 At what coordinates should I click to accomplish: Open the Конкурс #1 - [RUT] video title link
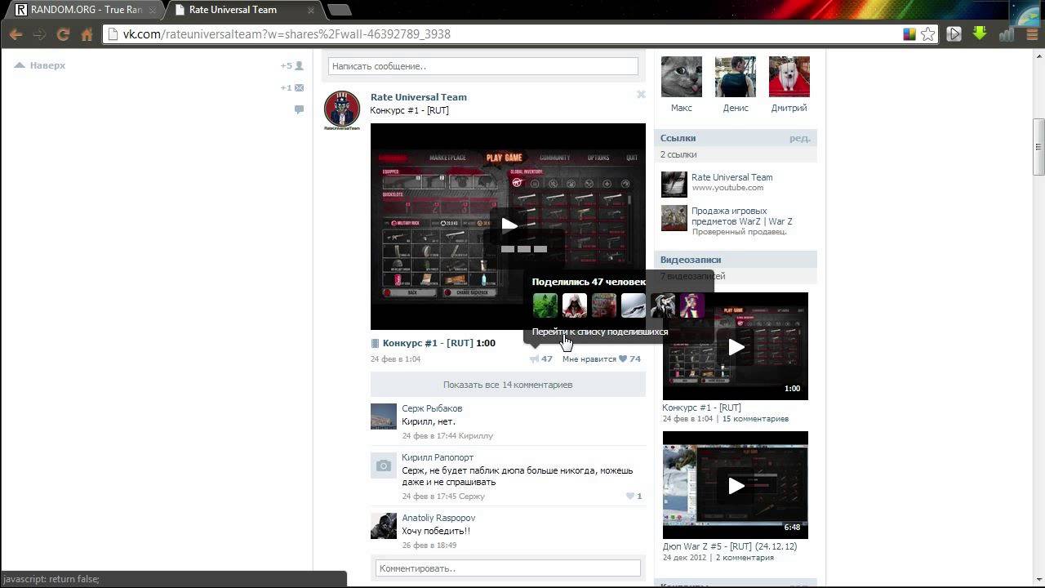coord(428,343)
